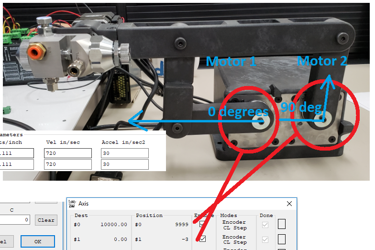Close the Axis window

click(x=289, y=204)
